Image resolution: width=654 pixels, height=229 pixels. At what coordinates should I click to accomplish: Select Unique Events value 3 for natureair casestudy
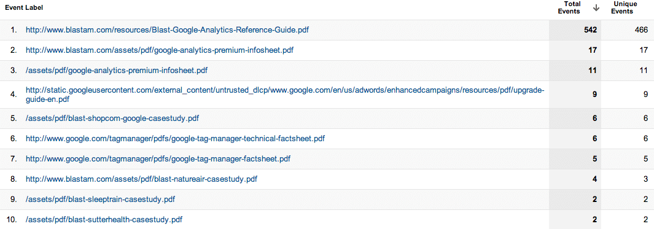point(645,179)
